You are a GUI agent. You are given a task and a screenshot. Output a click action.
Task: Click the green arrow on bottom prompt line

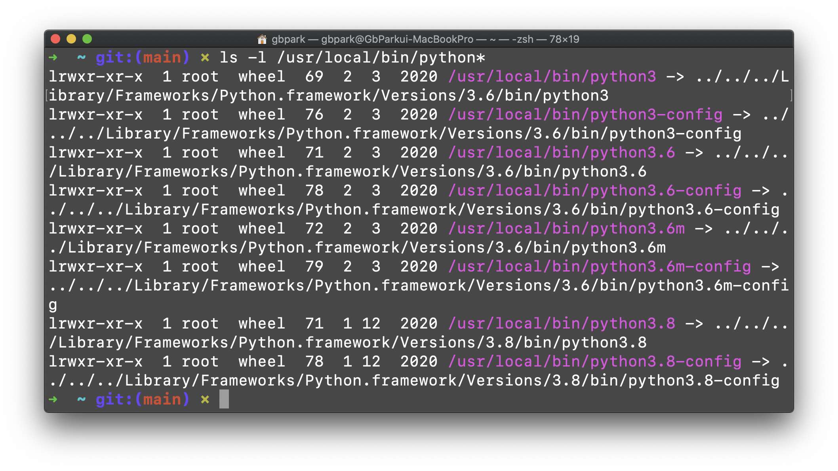pos(53,399)
